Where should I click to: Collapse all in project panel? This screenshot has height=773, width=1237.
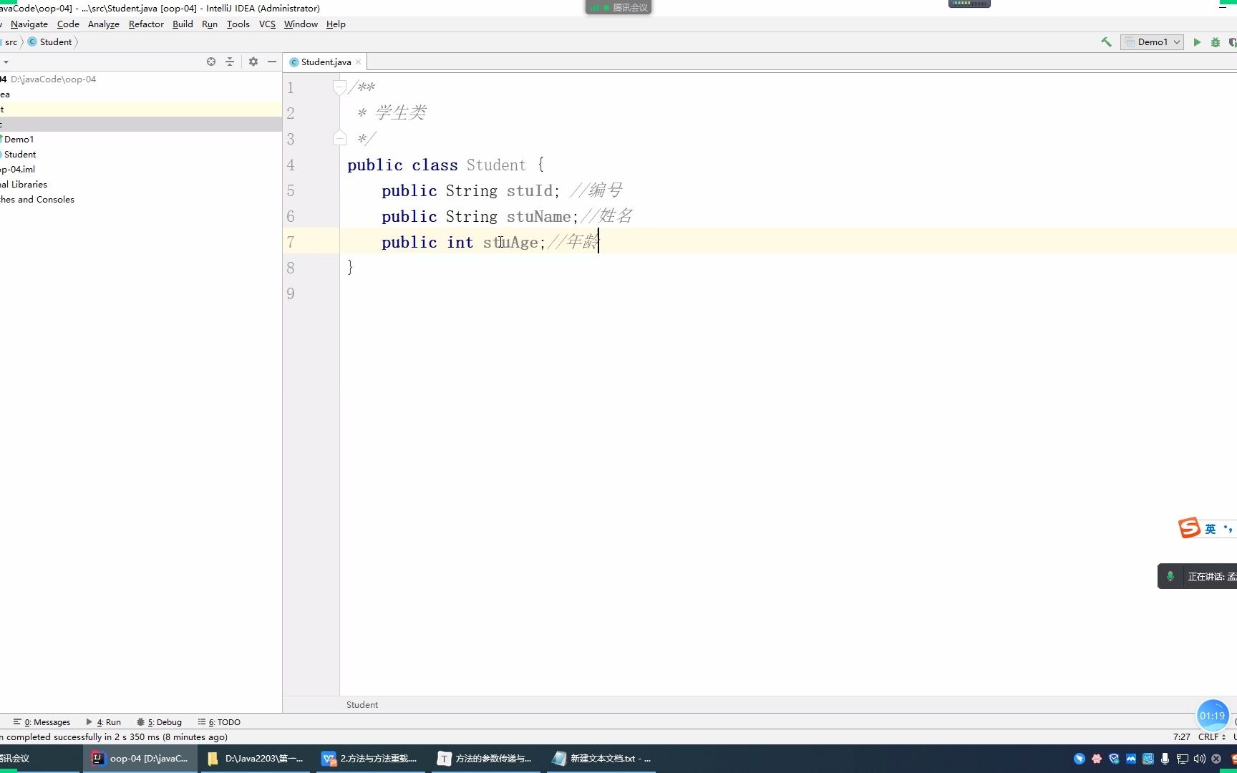(x=230, y=62)
